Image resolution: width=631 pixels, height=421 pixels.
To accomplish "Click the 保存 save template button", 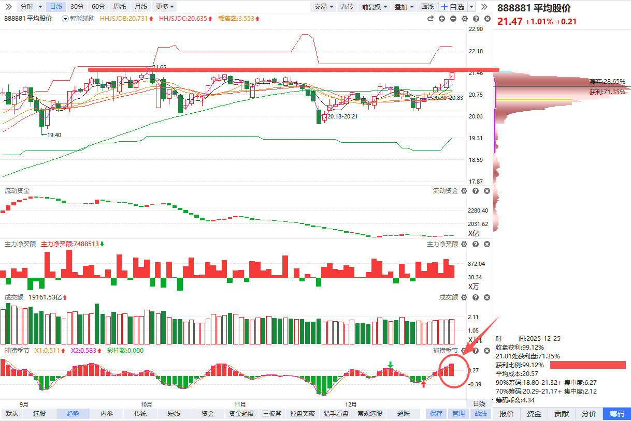I will coord(436,414).
